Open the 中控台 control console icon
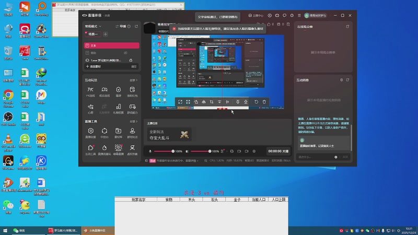The height and width of the screenshot is (235, 418). coord(104,133)
